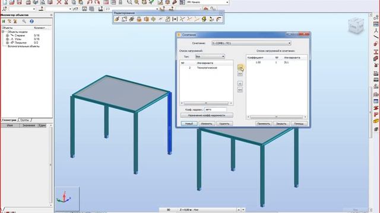Image resolution: width=380 pixels, height=213 pixels.
Task: Click the redo arrow icon in toolbar
Action: (x=97, y=2)
